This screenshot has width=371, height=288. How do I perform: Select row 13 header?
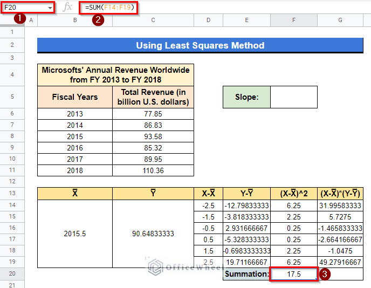(12, 193)
